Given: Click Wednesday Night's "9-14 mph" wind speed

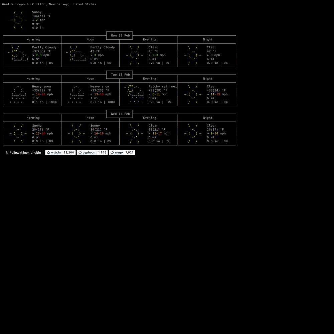Looking at the screenshot, I should 218,134.
